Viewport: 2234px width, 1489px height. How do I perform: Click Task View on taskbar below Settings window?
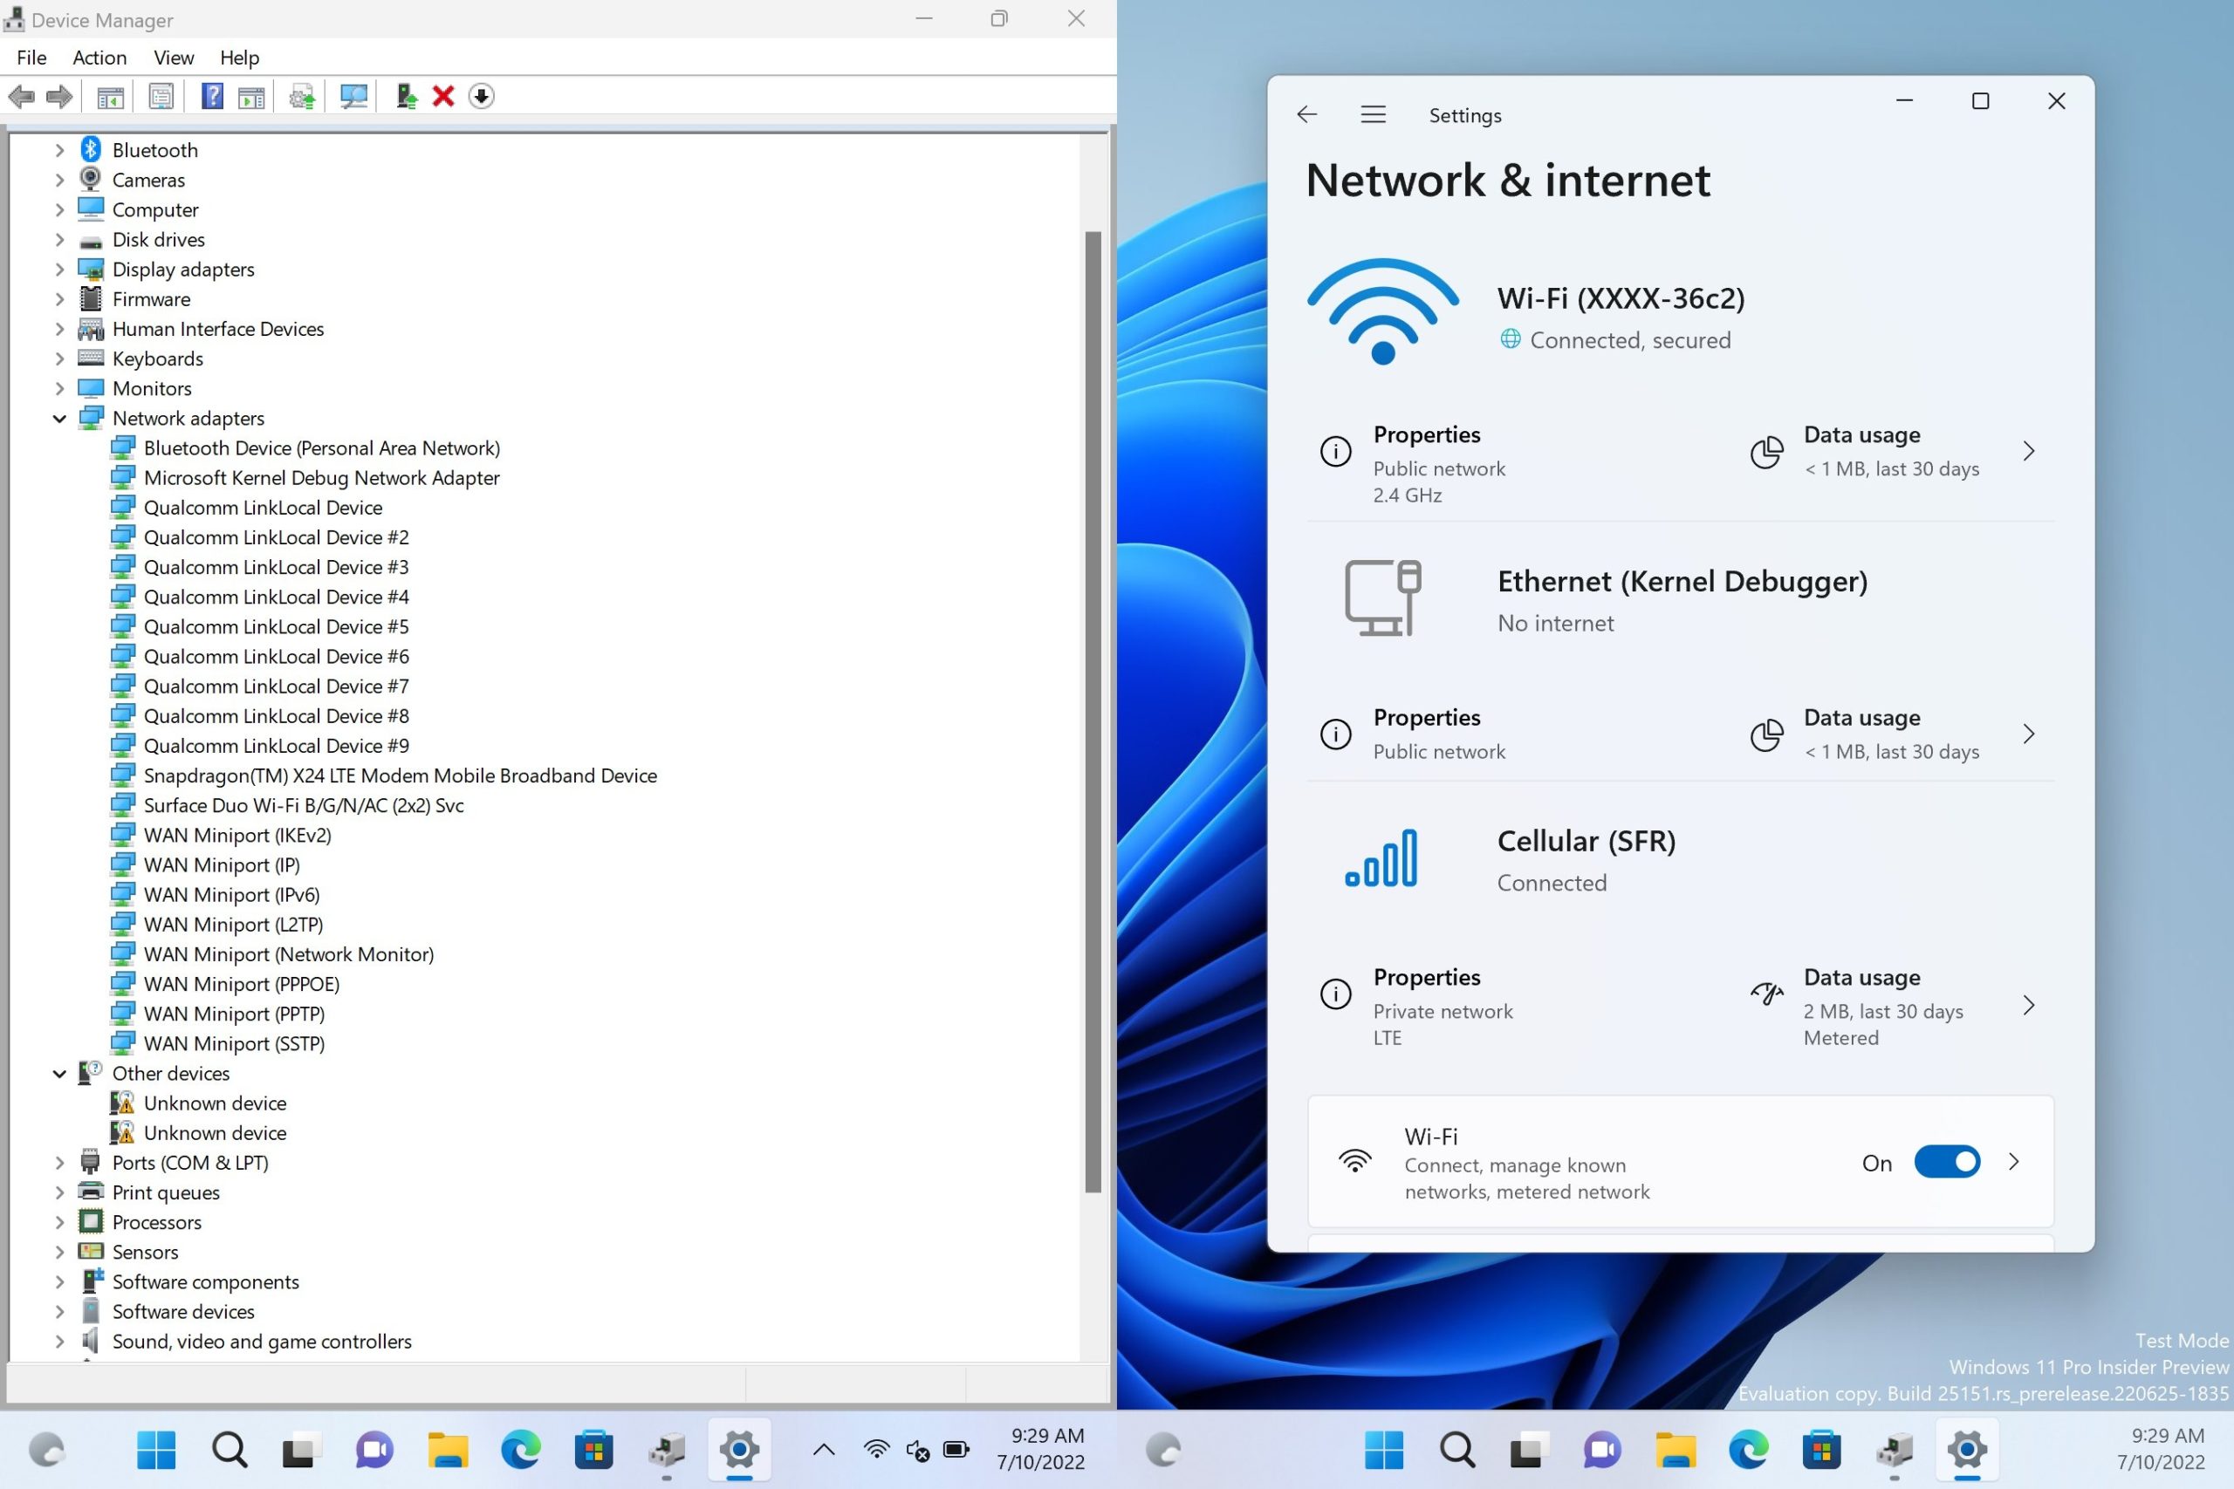(1529, 1450)
